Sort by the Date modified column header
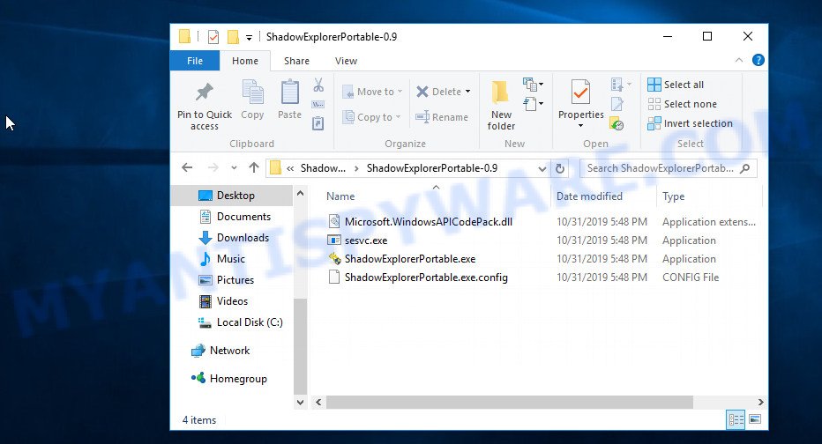 tap(589, 196)
